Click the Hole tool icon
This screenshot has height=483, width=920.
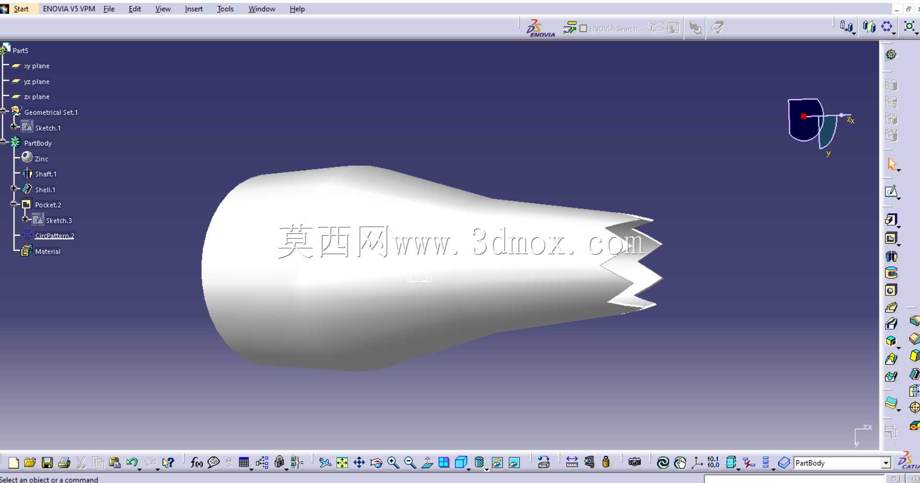pyautogui.click(x=891, y=290)
